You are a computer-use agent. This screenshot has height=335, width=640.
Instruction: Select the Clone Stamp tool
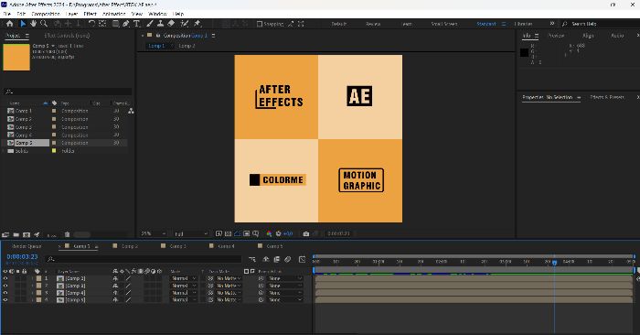coord(160,24)
